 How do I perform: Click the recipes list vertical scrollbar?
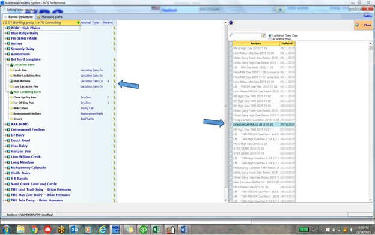371,122
